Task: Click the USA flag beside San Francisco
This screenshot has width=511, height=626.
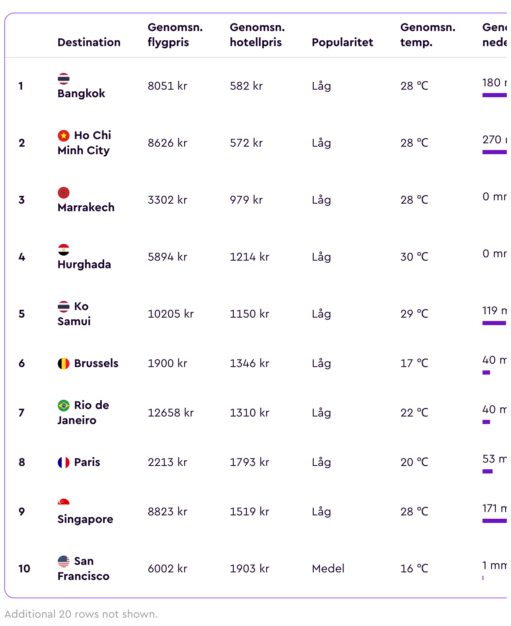Action: coord(64,561)
